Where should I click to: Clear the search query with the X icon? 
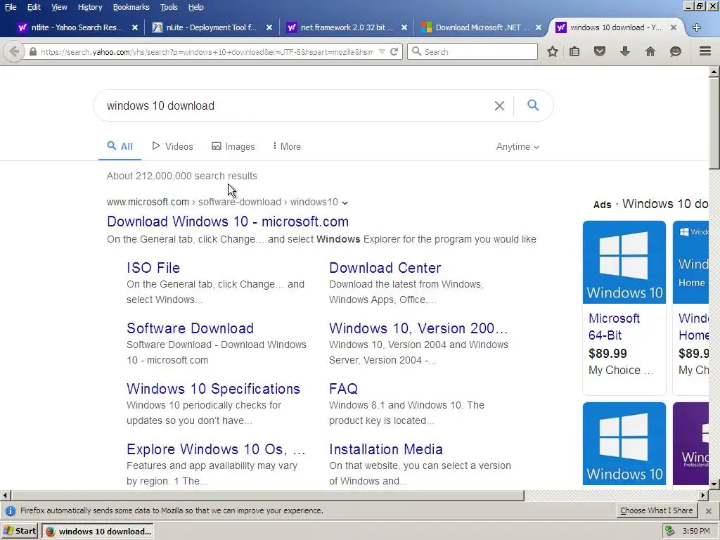tap(499, 105)
